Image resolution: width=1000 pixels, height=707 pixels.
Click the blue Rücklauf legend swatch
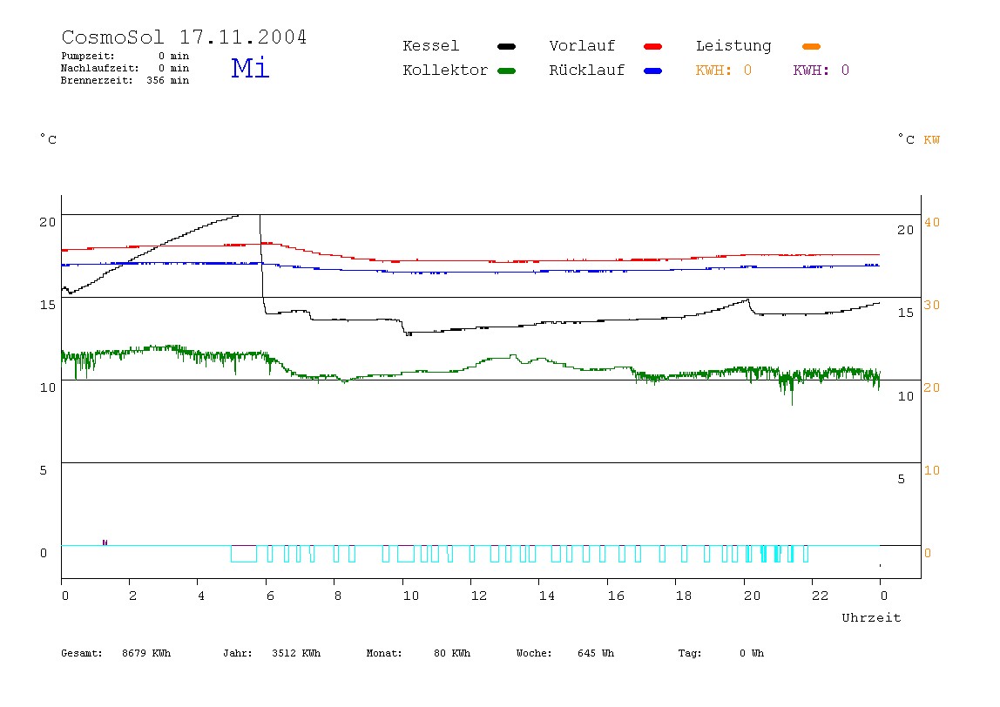click(x=653, y=71)
